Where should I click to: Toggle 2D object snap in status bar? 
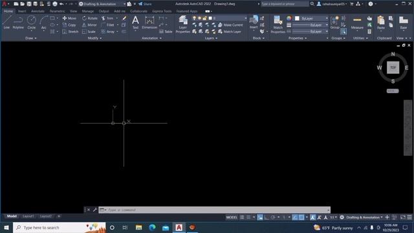[301, 217]
